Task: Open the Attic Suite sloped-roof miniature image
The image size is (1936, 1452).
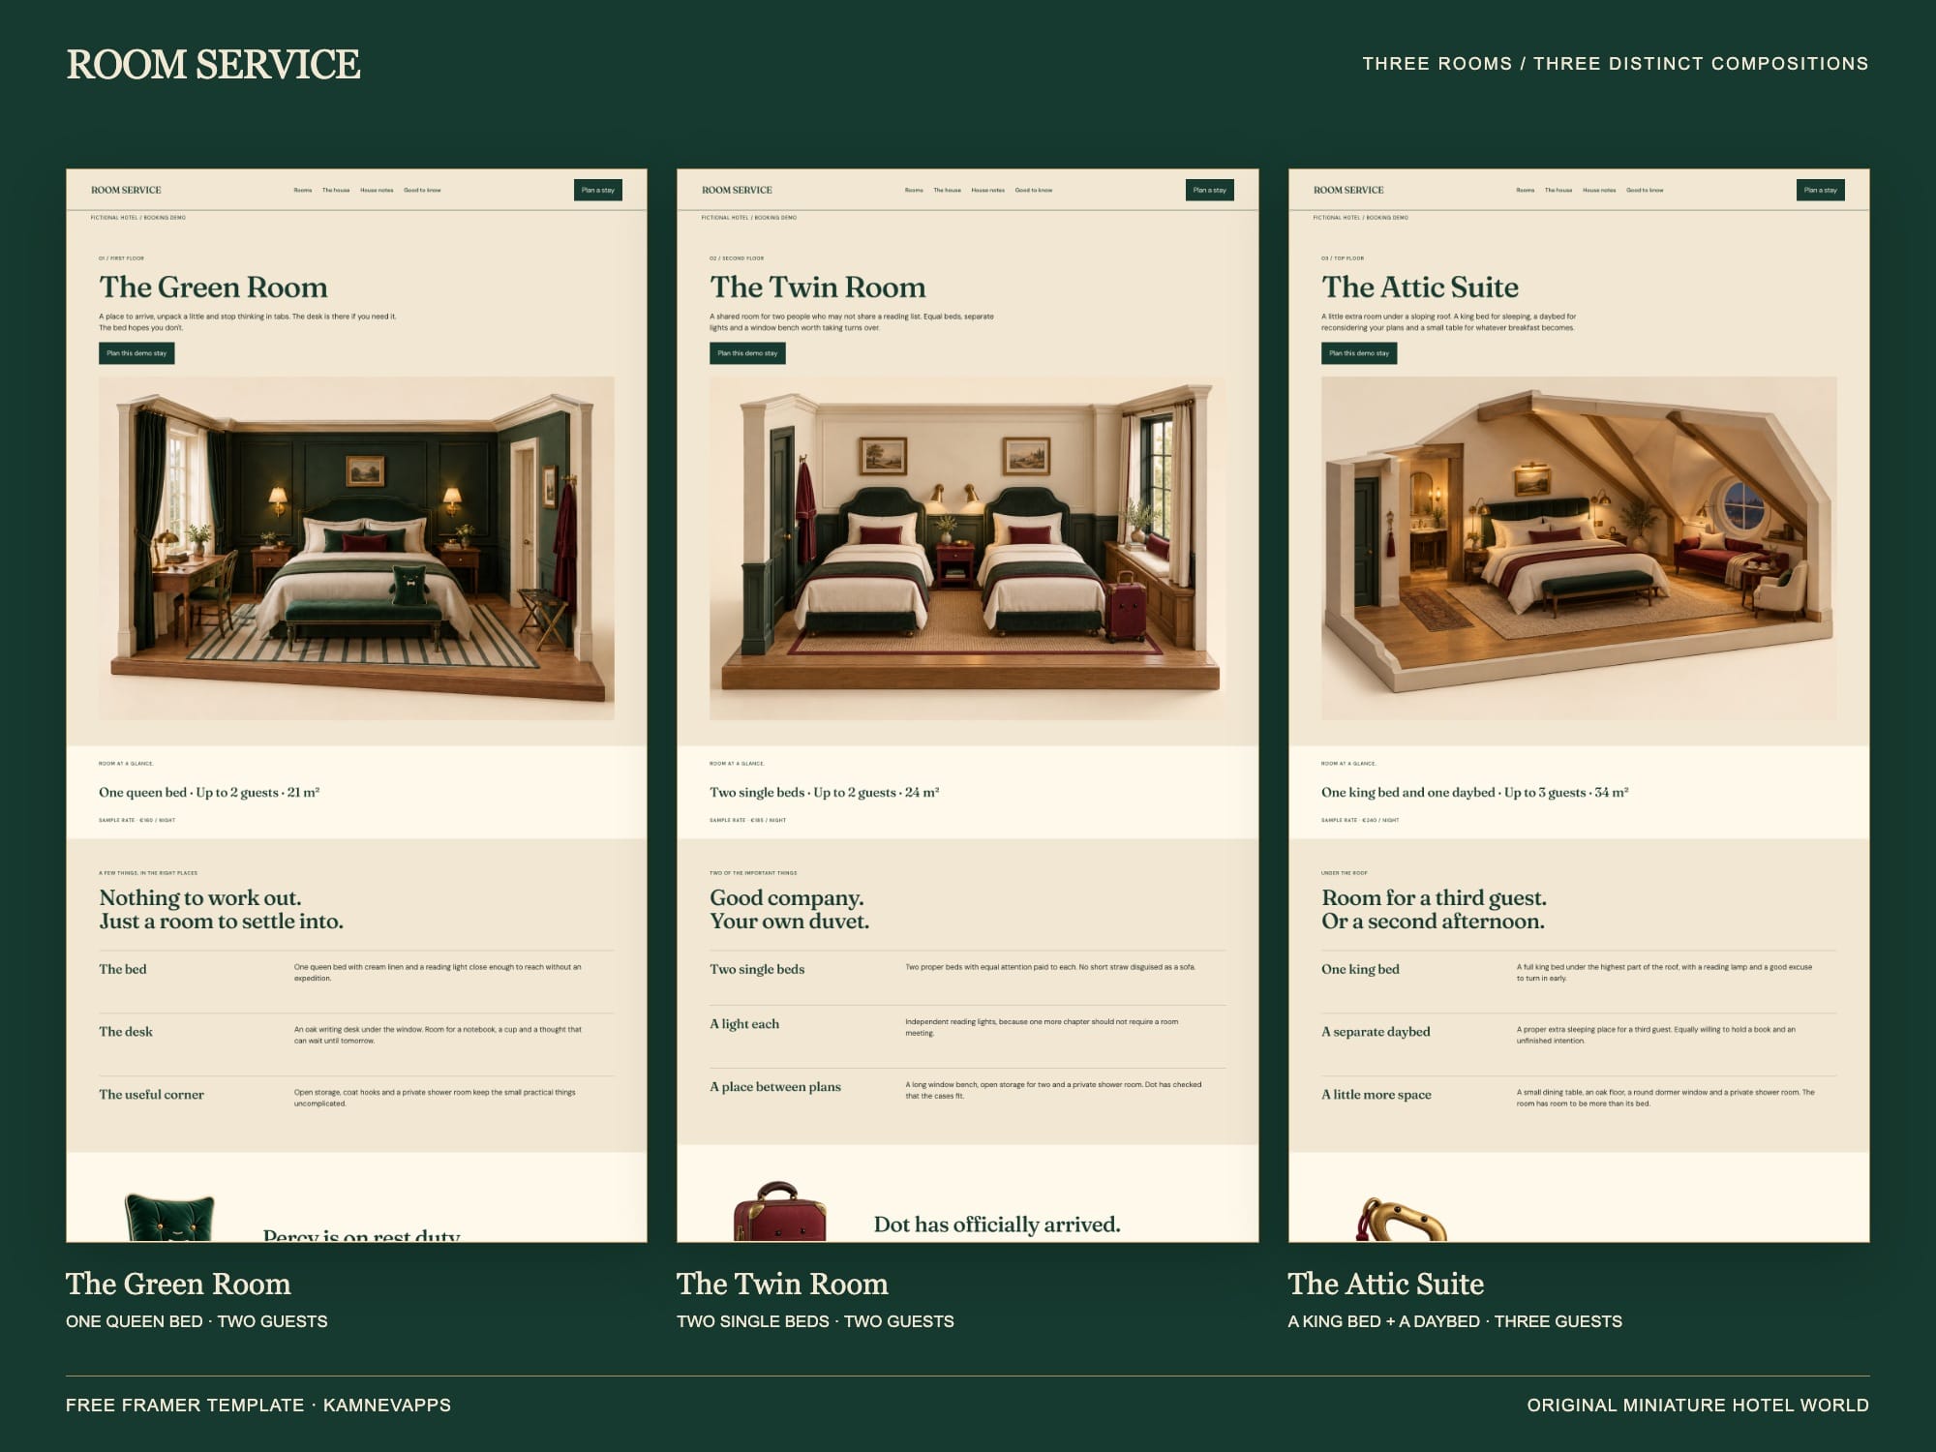Action: pos(1579,548)
